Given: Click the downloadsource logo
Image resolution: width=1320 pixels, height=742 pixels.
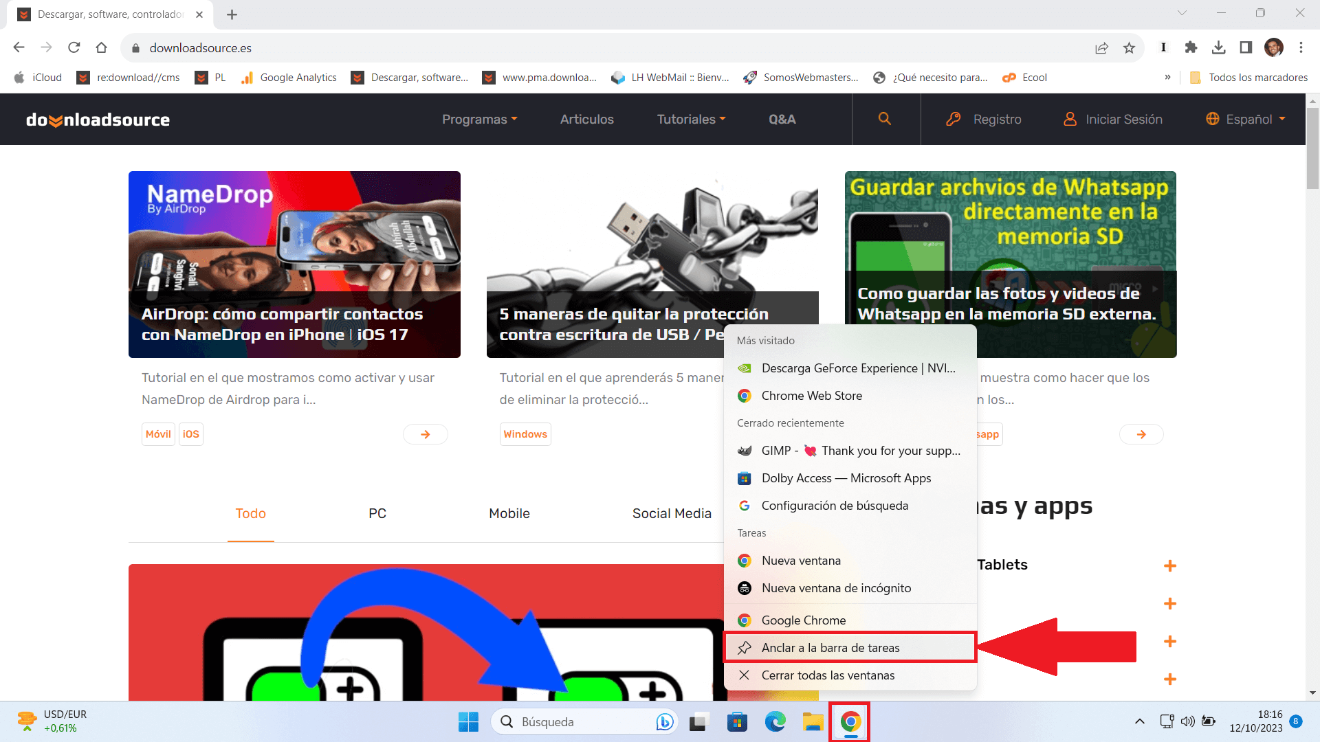Looking at the screenshot, I should point(98,120).
